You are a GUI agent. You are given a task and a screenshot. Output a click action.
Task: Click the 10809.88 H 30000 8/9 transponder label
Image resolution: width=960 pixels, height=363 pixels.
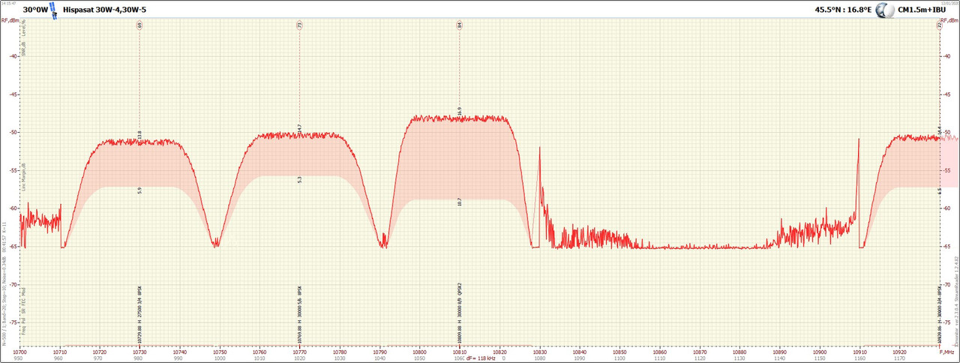(x=459, y=312)
